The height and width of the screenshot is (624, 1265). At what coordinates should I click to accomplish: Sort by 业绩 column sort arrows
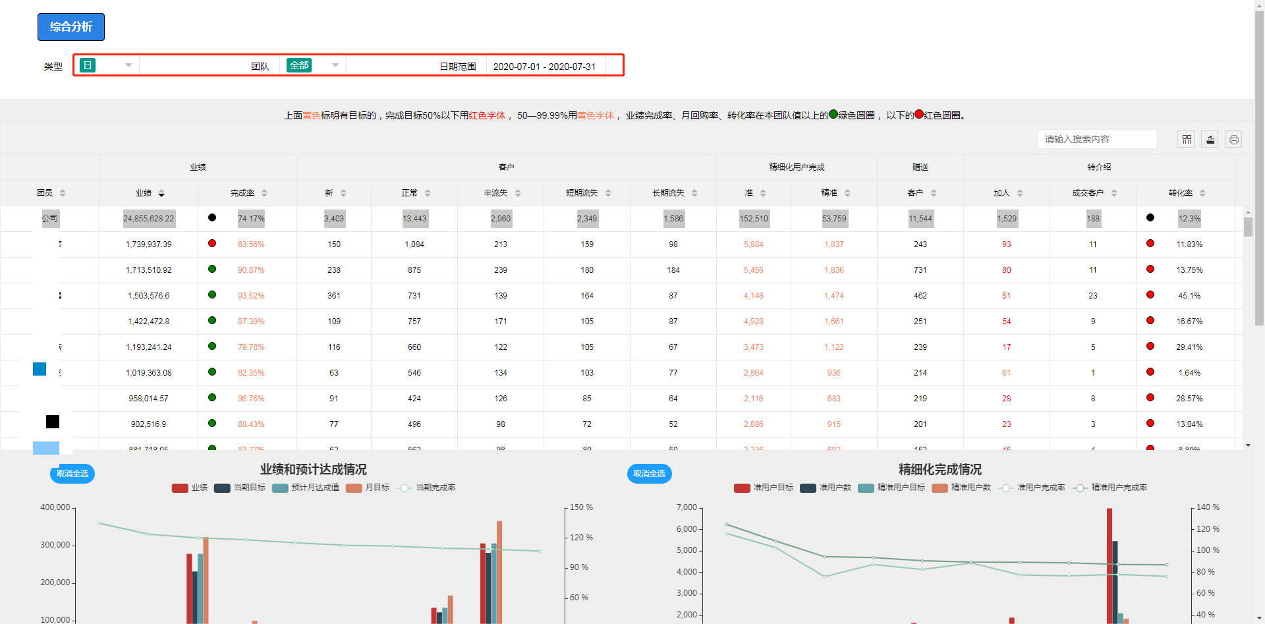(x=161, y=193)
